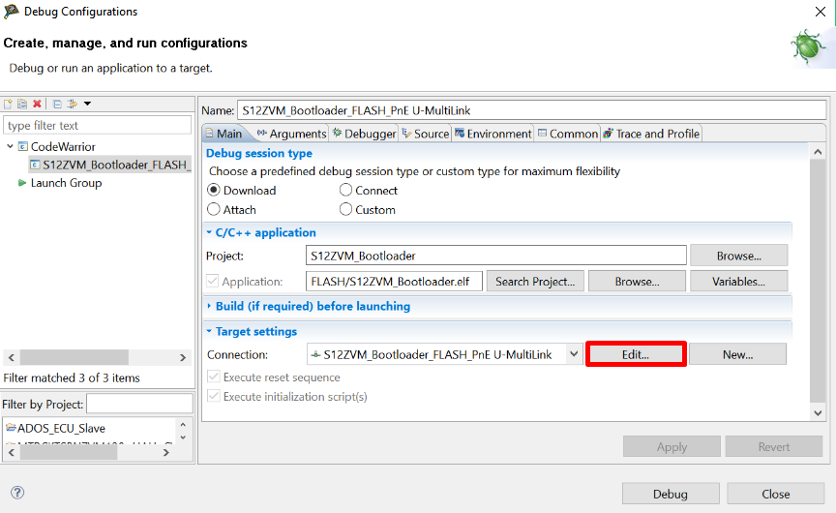Screen dimensions: 836x513
Task: Select the Attach session type
Action: tap(214, 209)
